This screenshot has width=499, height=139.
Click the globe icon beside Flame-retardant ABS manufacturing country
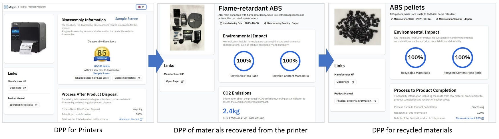(x=265, y=23)
